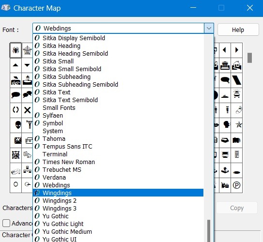Pick the down-pointing triangle glyph

click(27, 65)
